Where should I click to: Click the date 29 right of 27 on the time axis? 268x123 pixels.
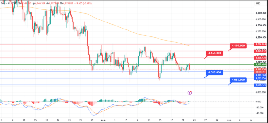(217, 120)
